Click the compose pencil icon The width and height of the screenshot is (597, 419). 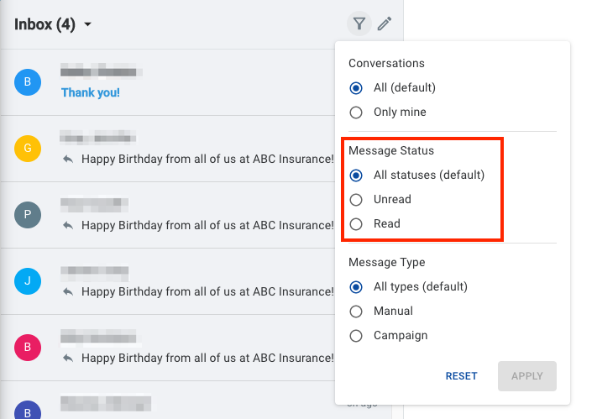click(x=385, y=24)
